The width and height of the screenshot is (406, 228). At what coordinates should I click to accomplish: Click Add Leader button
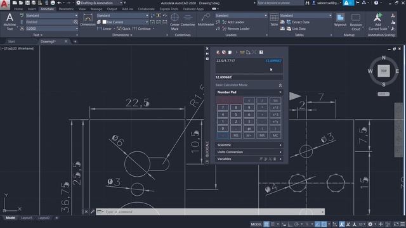233,22
